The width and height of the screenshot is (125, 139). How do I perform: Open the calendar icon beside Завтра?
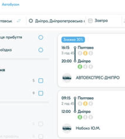[x=90, y=21]
